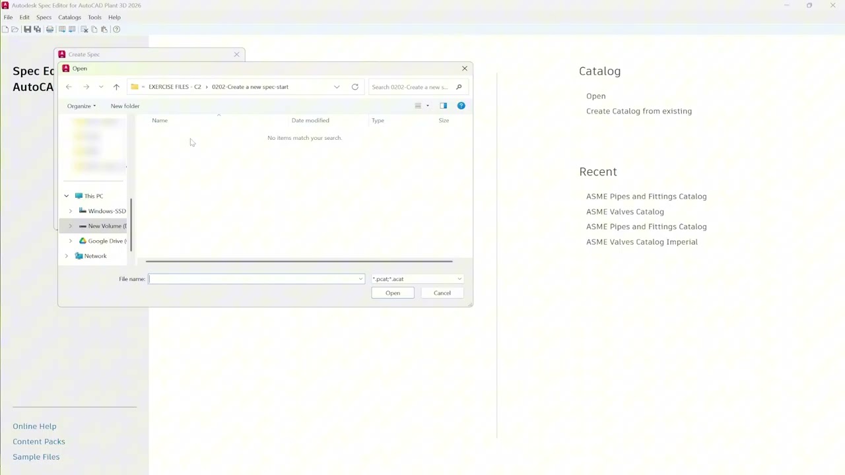Sort by Name column header
Screen dimensions: 845x475
160,121
